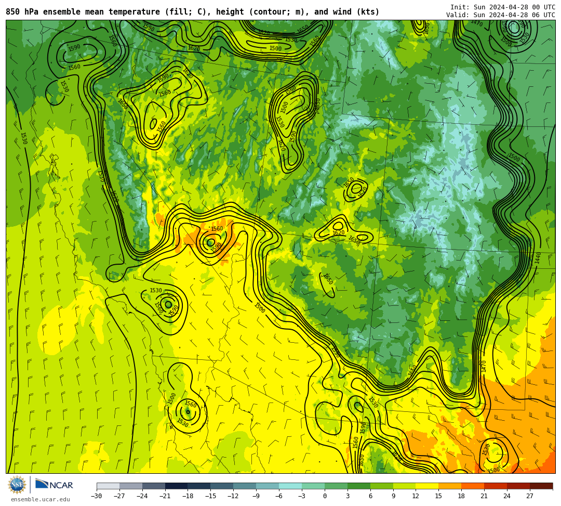The height and width of the screenshot is (506, 561).
Task: Pick the mint -3 to 0 colorbar segment
Action: (x=313, y=486)
